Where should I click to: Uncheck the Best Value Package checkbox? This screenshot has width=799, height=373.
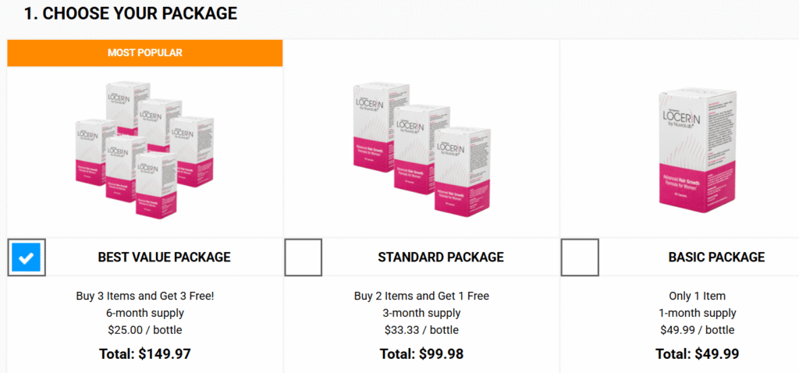coord(27,258)
